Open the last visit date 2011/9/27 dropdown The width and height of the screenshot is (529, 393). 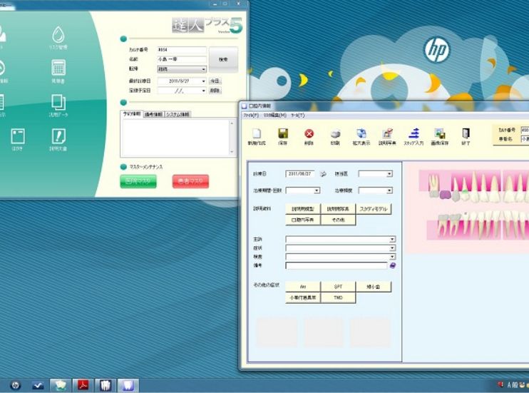click(203, 81)
